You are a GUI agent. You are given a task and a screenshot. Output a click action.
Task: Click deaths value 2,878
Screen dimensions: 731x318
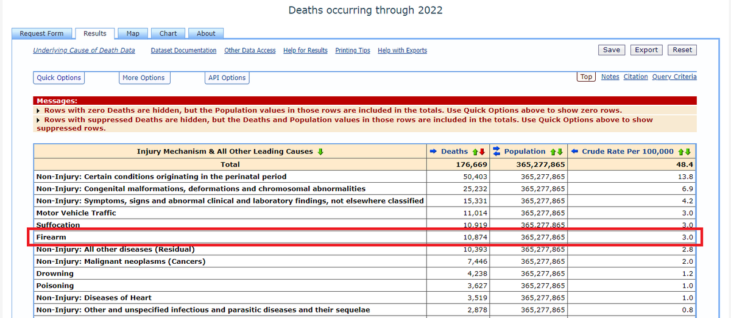point(477,310)
